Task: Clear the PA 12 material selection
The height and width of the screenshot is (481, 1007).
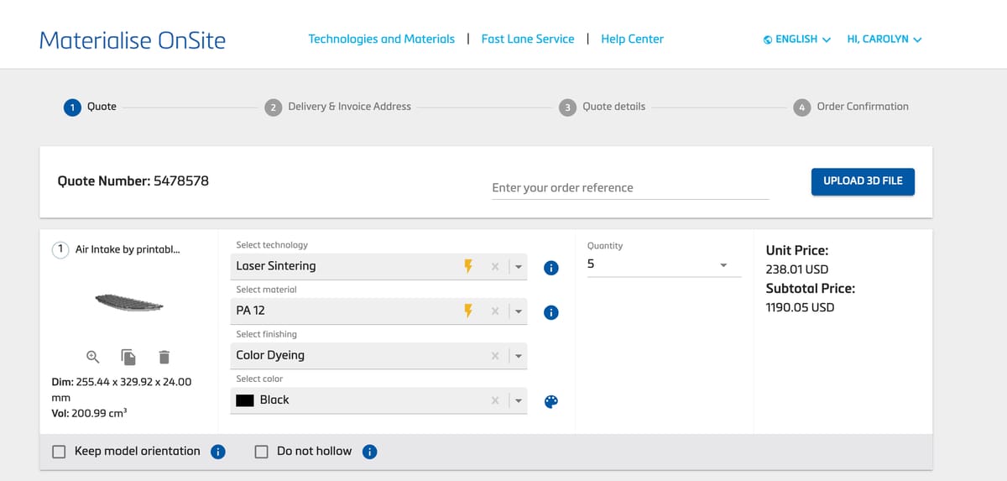Action: 495,311
